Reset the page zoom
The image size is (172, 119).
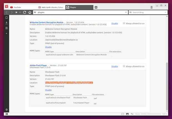pos(138,114)
